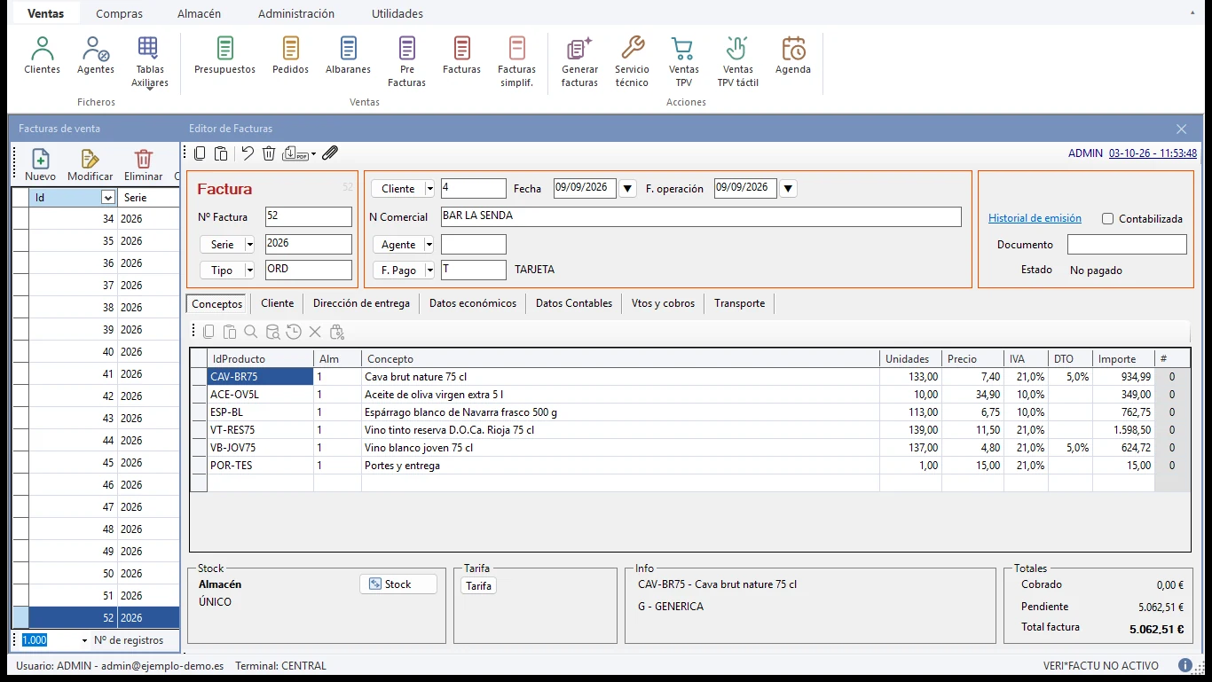Open the F. operación date dropdown
Screen dimensions: 1212x682
click(789, 188)
